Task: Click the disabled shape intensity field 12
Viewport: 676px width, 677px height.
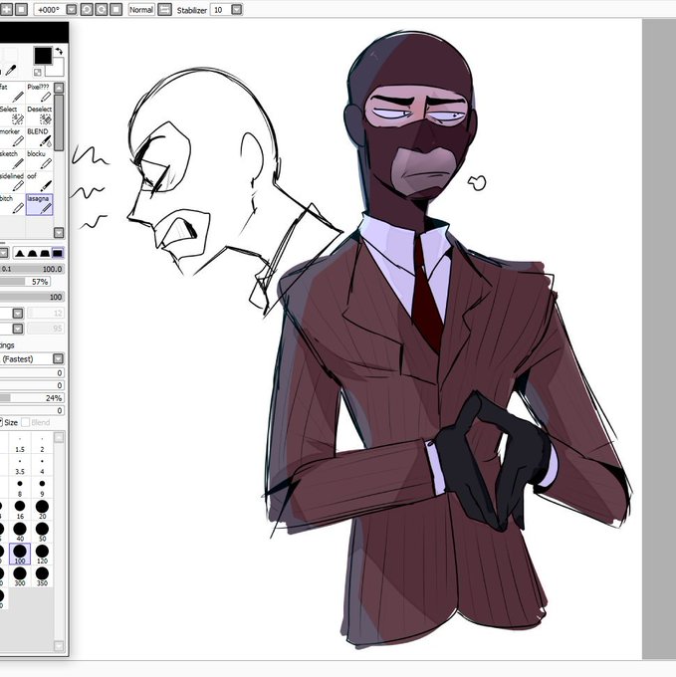Action: pos(46,313)
